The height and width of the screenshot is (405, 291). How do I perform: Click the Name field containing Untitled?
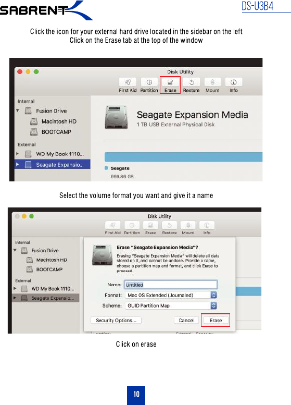click(x=171, y=285)
